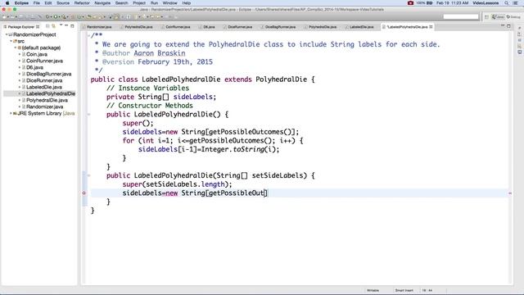Collapse the RandomizerProject tree node
This screenshot has width=524, height=295.
point(7,34)
